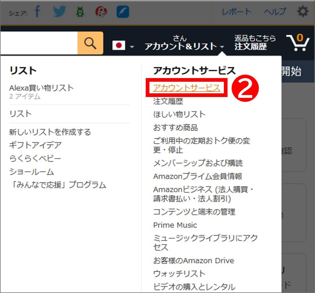This screenshot has width=315, height=293.
Task: Open Amazonプライム会員情報
Action: [198, 176]
